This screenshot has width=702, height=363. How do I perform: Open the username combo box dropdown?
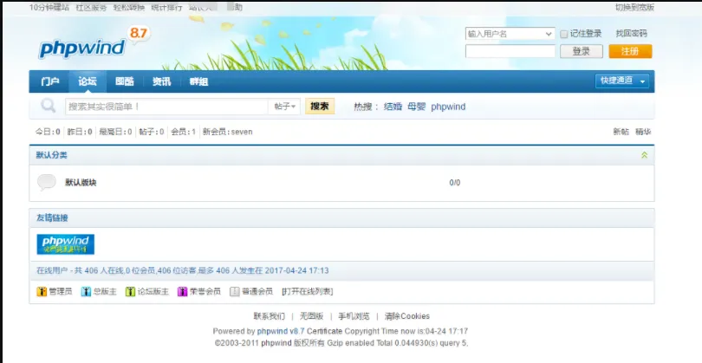[x=549, y=34]
